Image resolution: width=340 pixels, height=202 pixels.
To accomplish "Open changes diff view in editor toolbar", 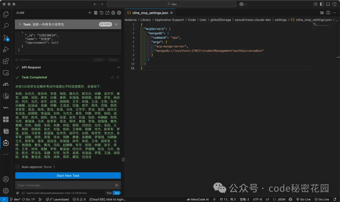I will pyautogui.click(x=322, y=13).
